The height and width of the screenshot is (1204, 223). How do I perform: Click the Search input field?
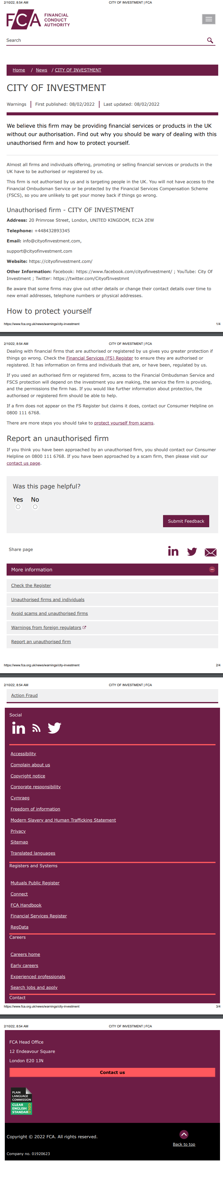pyautogui.click(x=103, y=41)
